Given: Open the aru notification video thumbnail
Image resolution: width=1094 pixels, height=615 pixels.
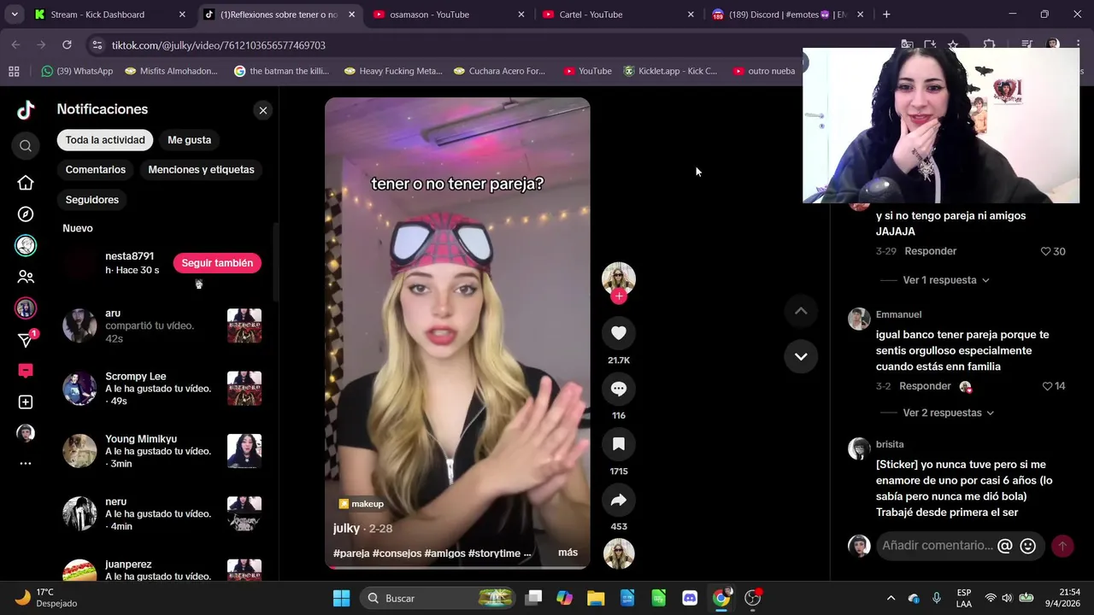Looking at the screenshot, I should pyautogui.click(x=244, y=325).
